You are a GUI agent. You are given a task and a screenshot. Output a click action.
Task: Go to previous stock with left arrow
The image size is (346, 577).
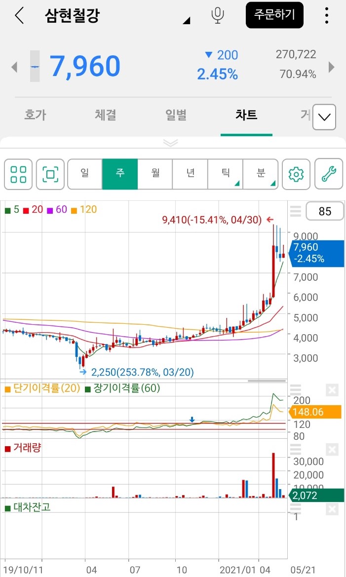pos(14,67)
